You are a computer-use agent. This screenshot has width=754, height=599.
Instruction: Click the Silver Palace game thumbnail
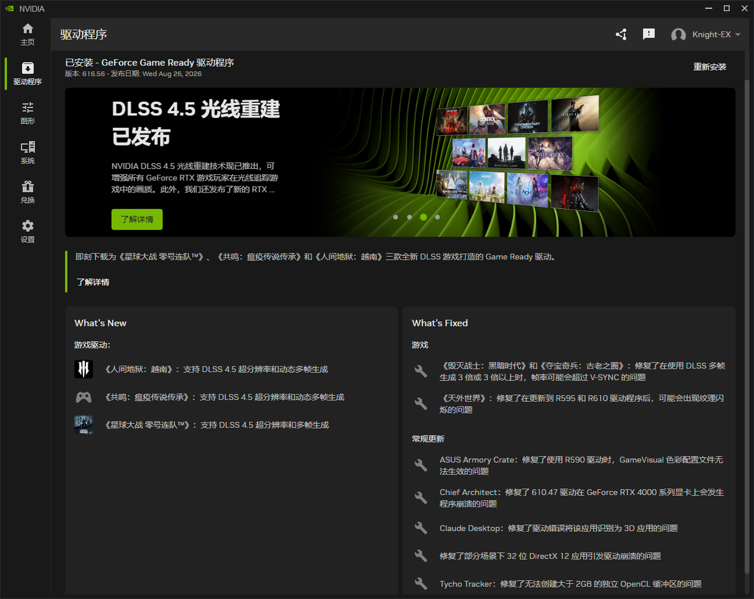tap(550, 154)
